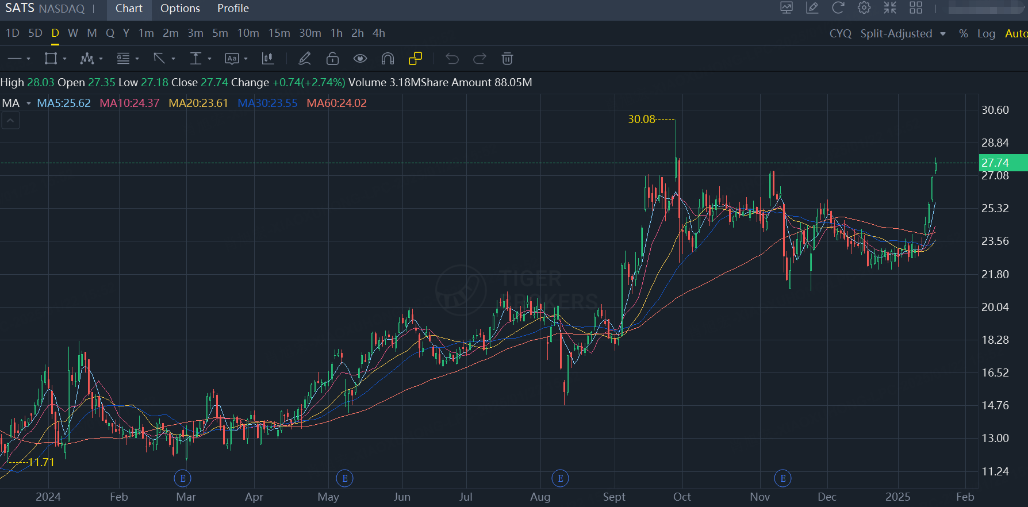Select the yearly Y timeframe
The width and height of the screenshot is (1028, 507).
pos(126,33)
